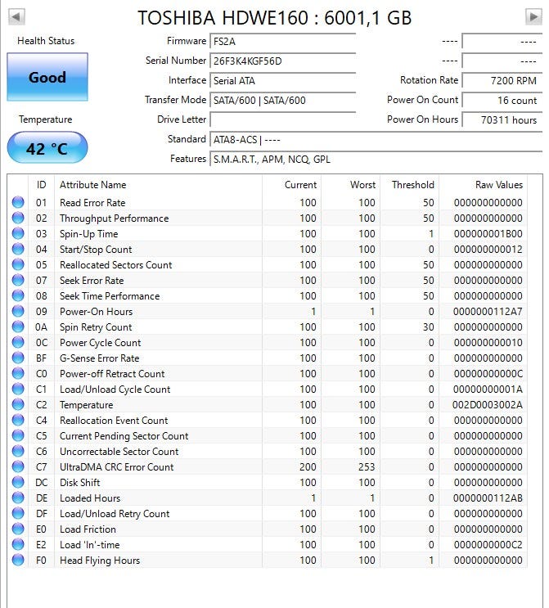Click status orb for Disk Shift

click(x=18, y=482)
